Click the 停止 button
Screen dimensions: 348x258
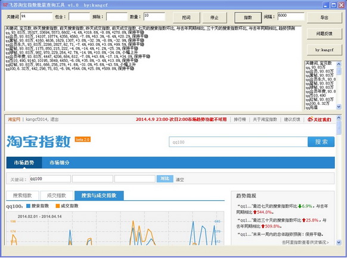[x=215, y=17]
